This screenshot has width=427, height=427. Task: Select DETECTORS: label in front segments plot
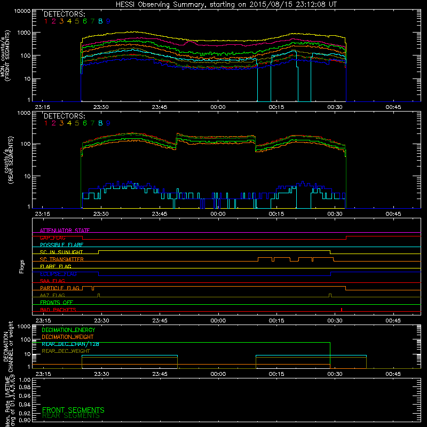(x=64, y=14)
